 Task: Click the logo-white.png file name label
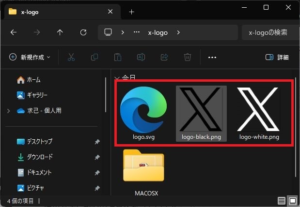coord(259,137)
